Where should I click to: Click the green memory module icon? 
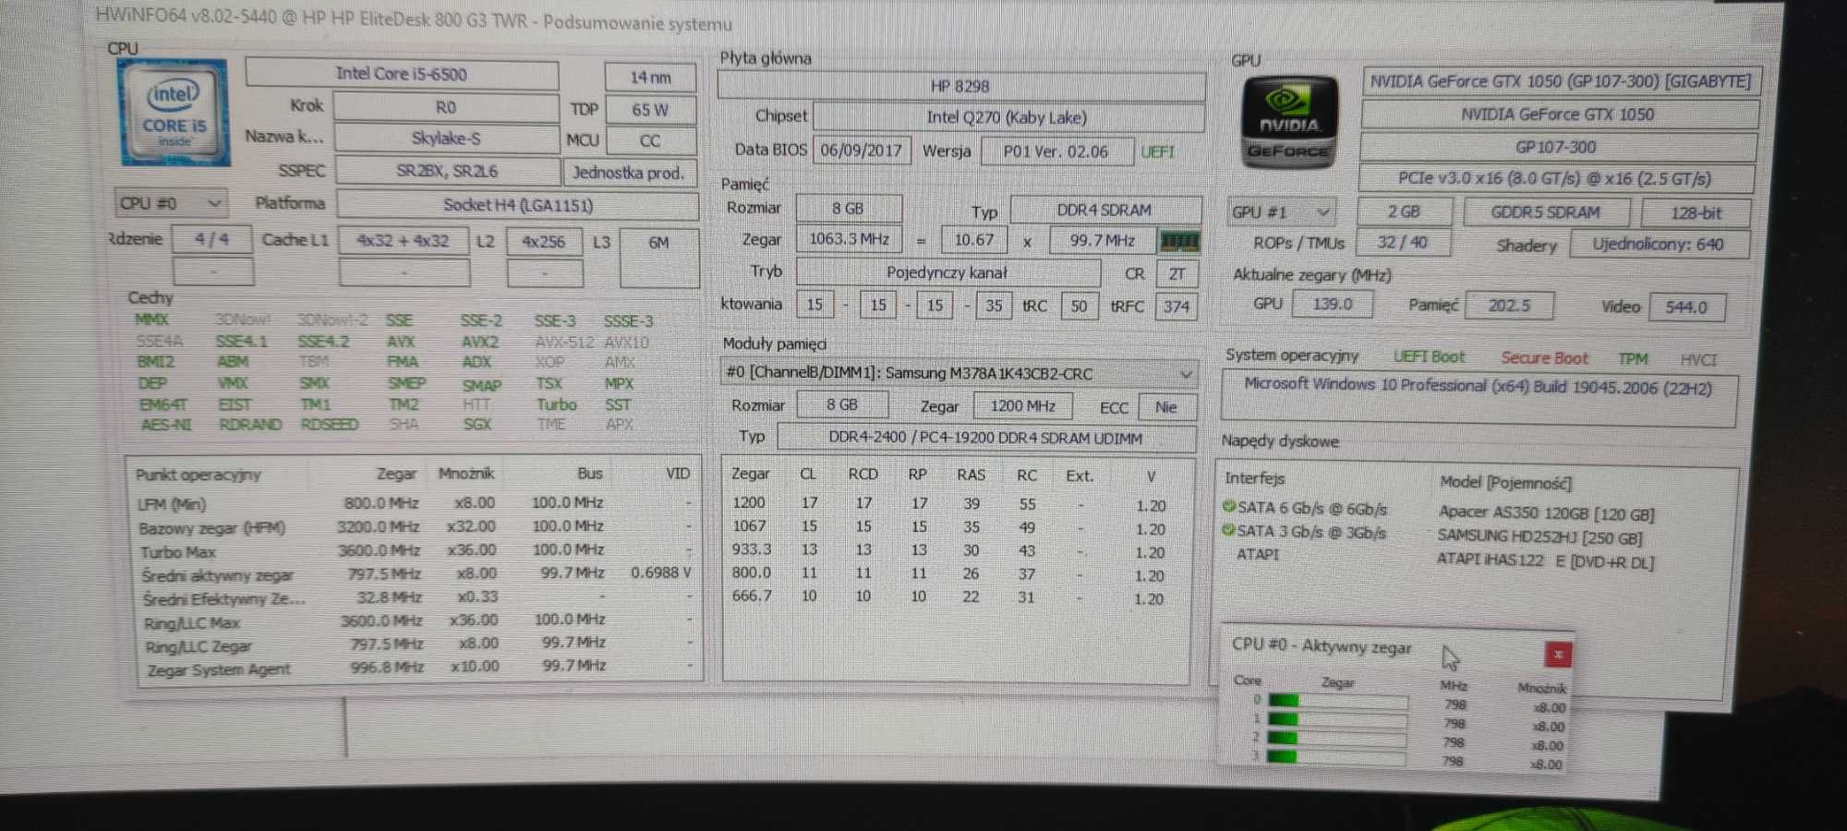(1179, 242)
